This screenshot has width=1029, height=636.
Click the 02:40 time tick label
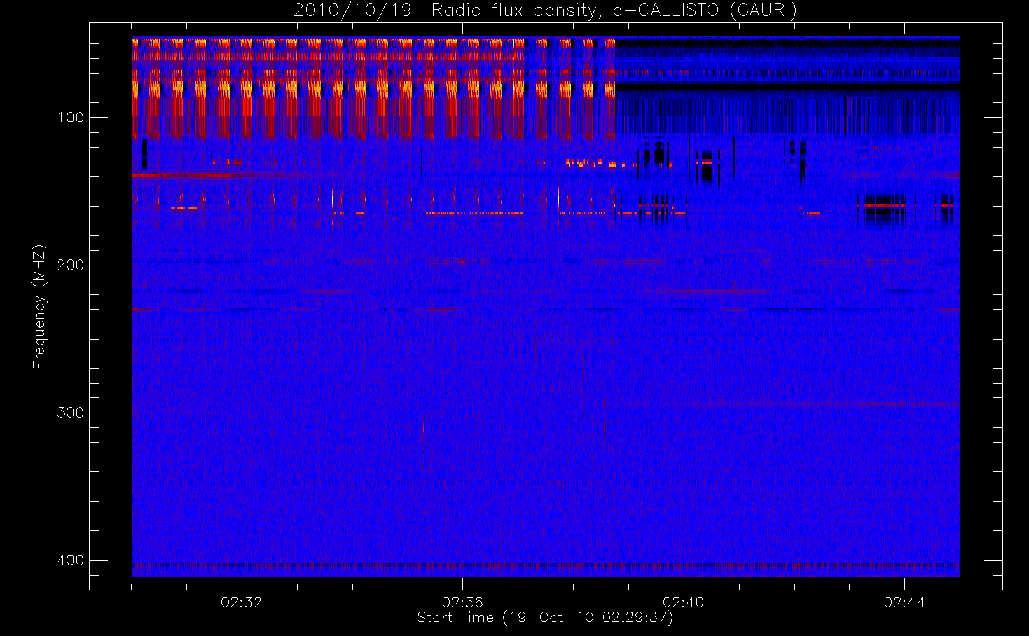[x=683, y=602]
